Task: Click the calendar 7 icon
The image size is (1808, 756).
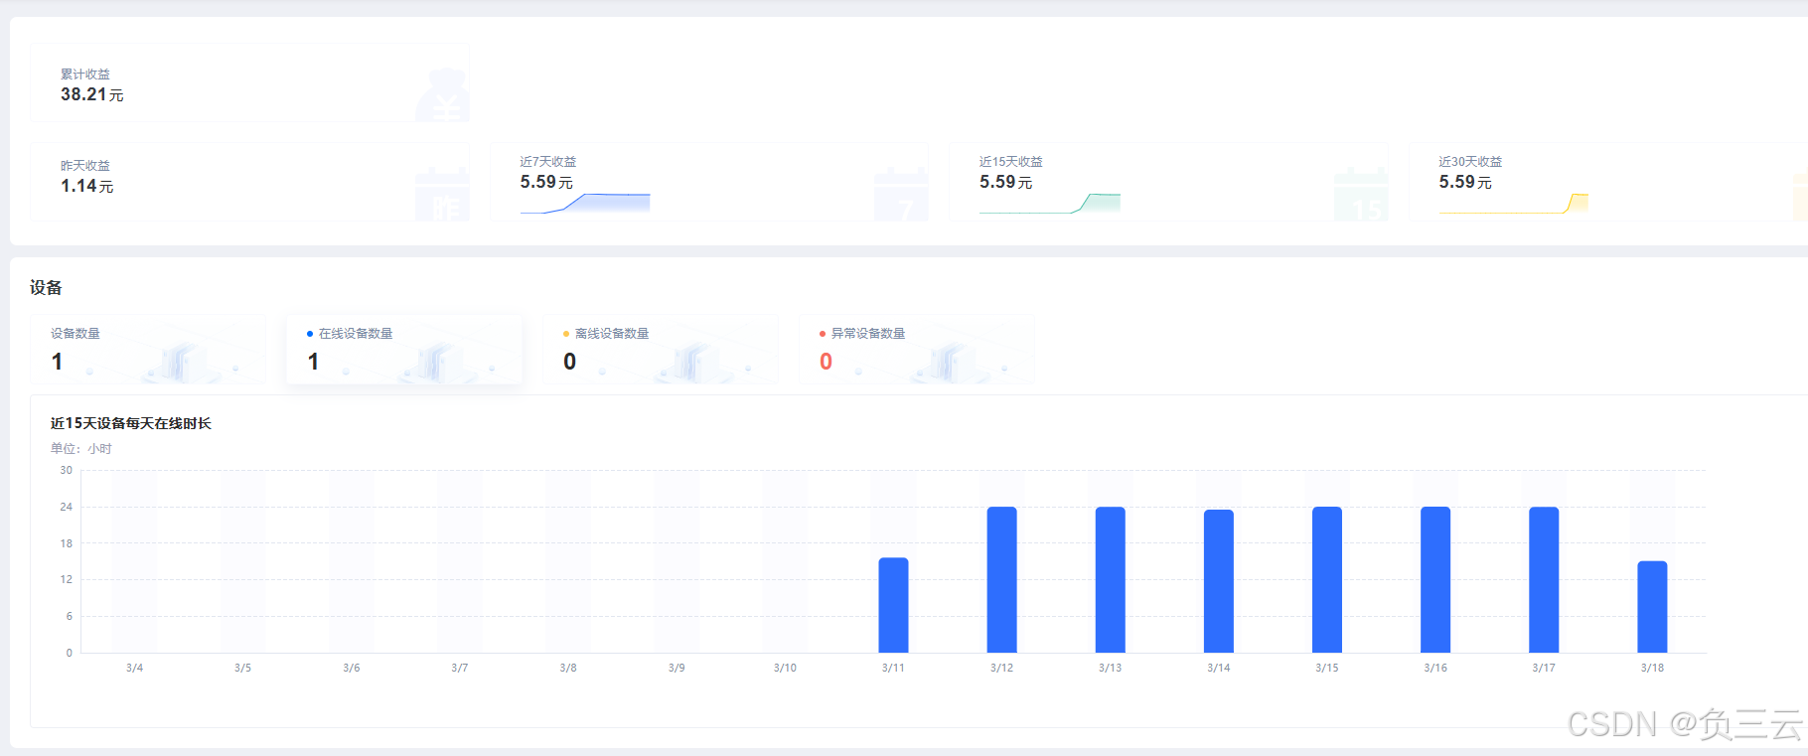Action: point(901,194)
